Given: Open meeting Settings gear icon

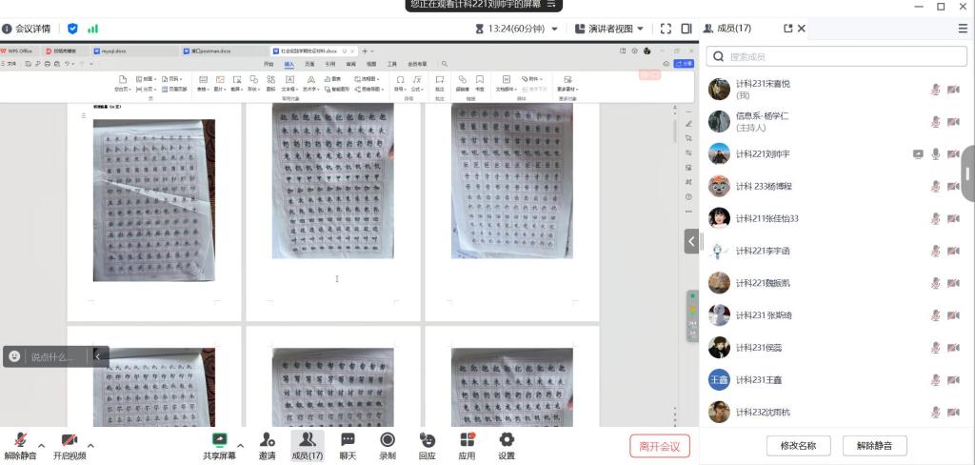Looking at the screenshot, I should click(x=507, y=440).
